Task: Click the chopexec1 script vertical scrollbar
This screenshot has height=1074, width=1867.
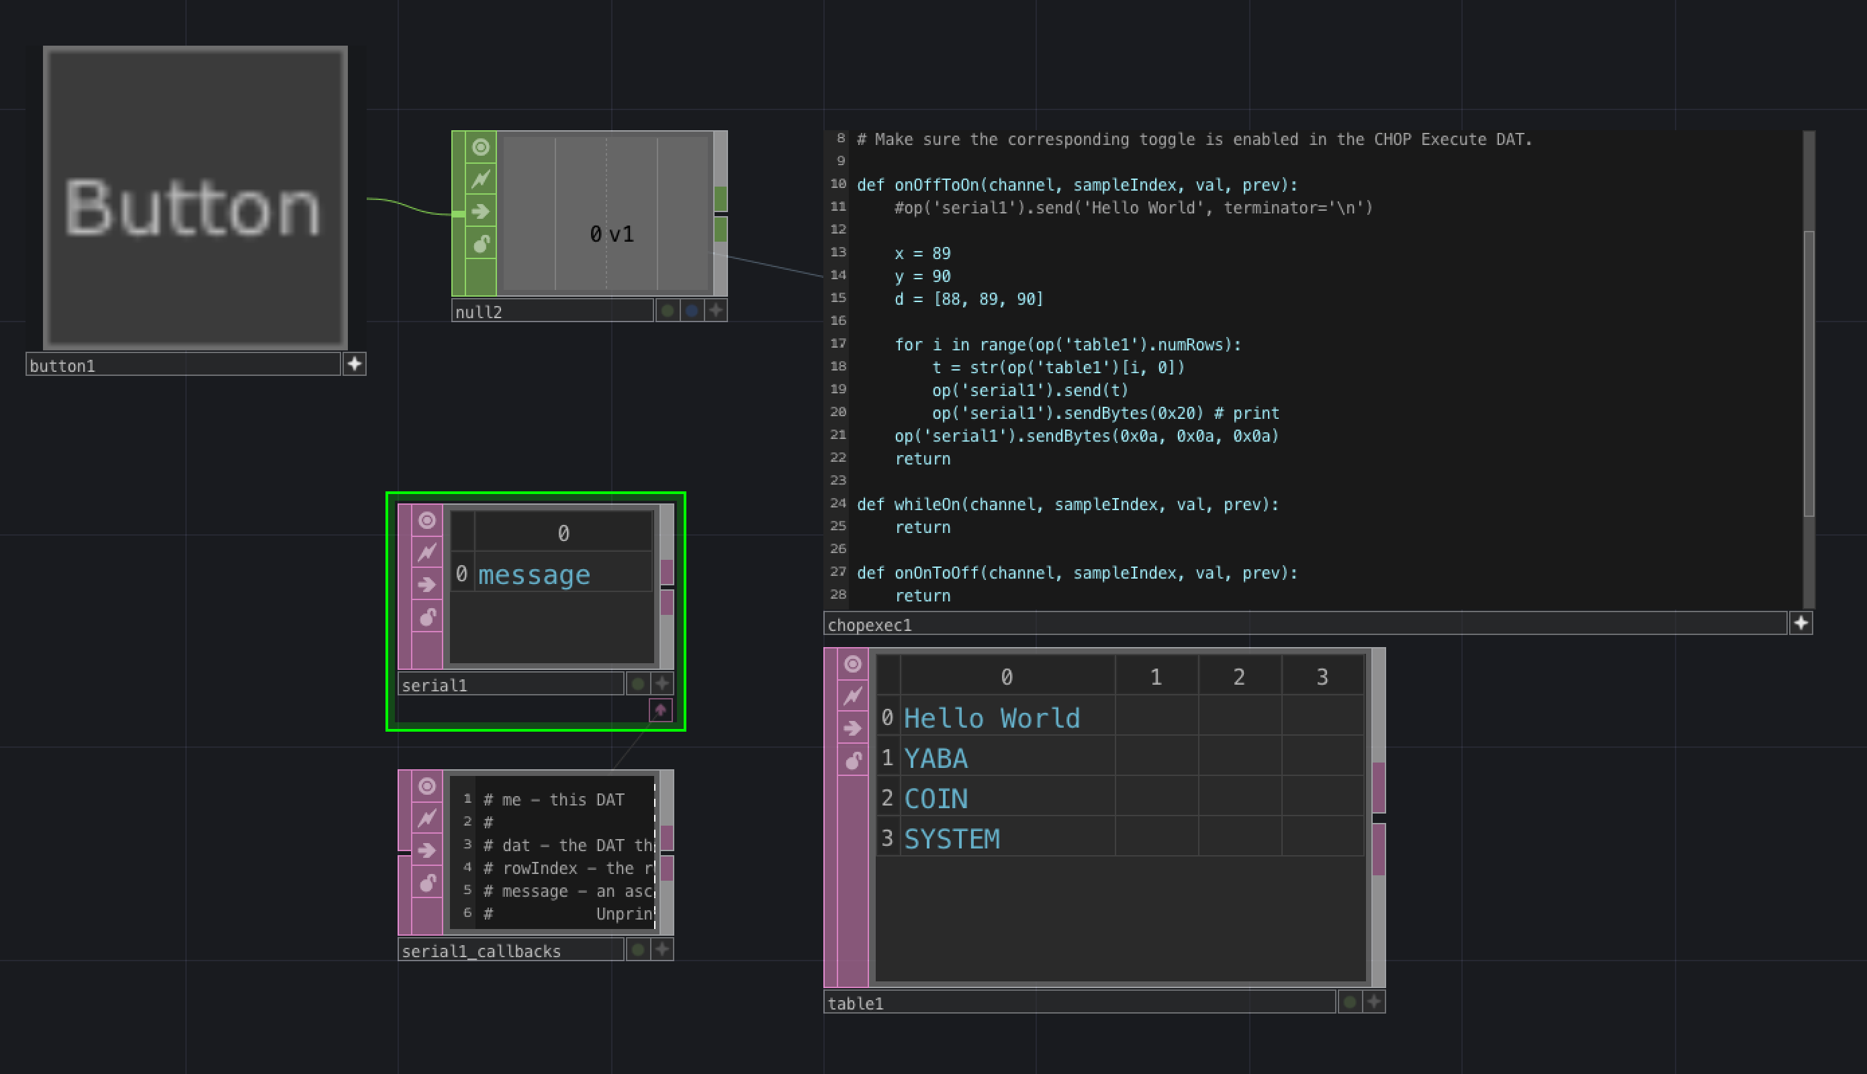Action: pyautogui.click(x=1808, y=373)
